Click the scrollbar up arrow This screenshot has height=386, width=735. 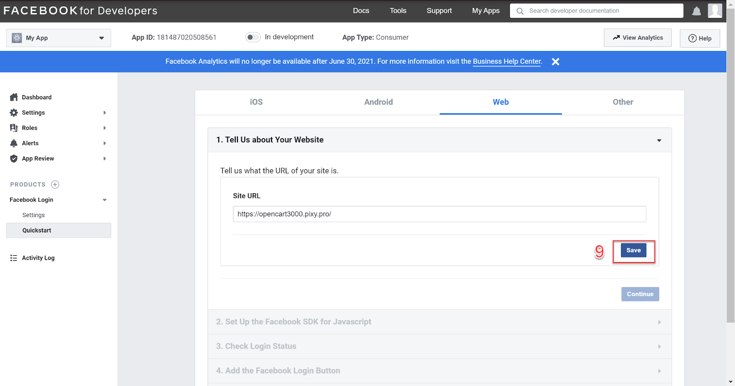(x=730, y=4)
